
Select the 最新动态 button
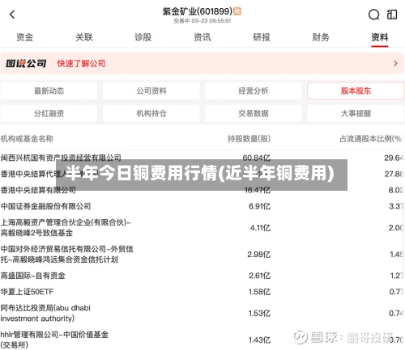49,91
